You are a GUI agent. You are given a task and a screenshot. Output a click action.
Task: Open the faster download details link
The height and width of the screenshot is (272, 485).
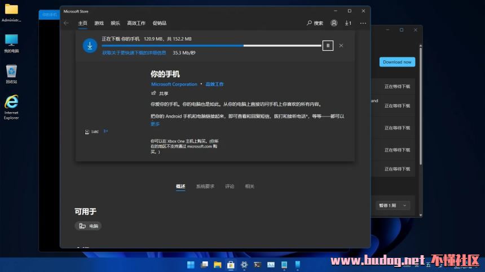coord(134,53)
